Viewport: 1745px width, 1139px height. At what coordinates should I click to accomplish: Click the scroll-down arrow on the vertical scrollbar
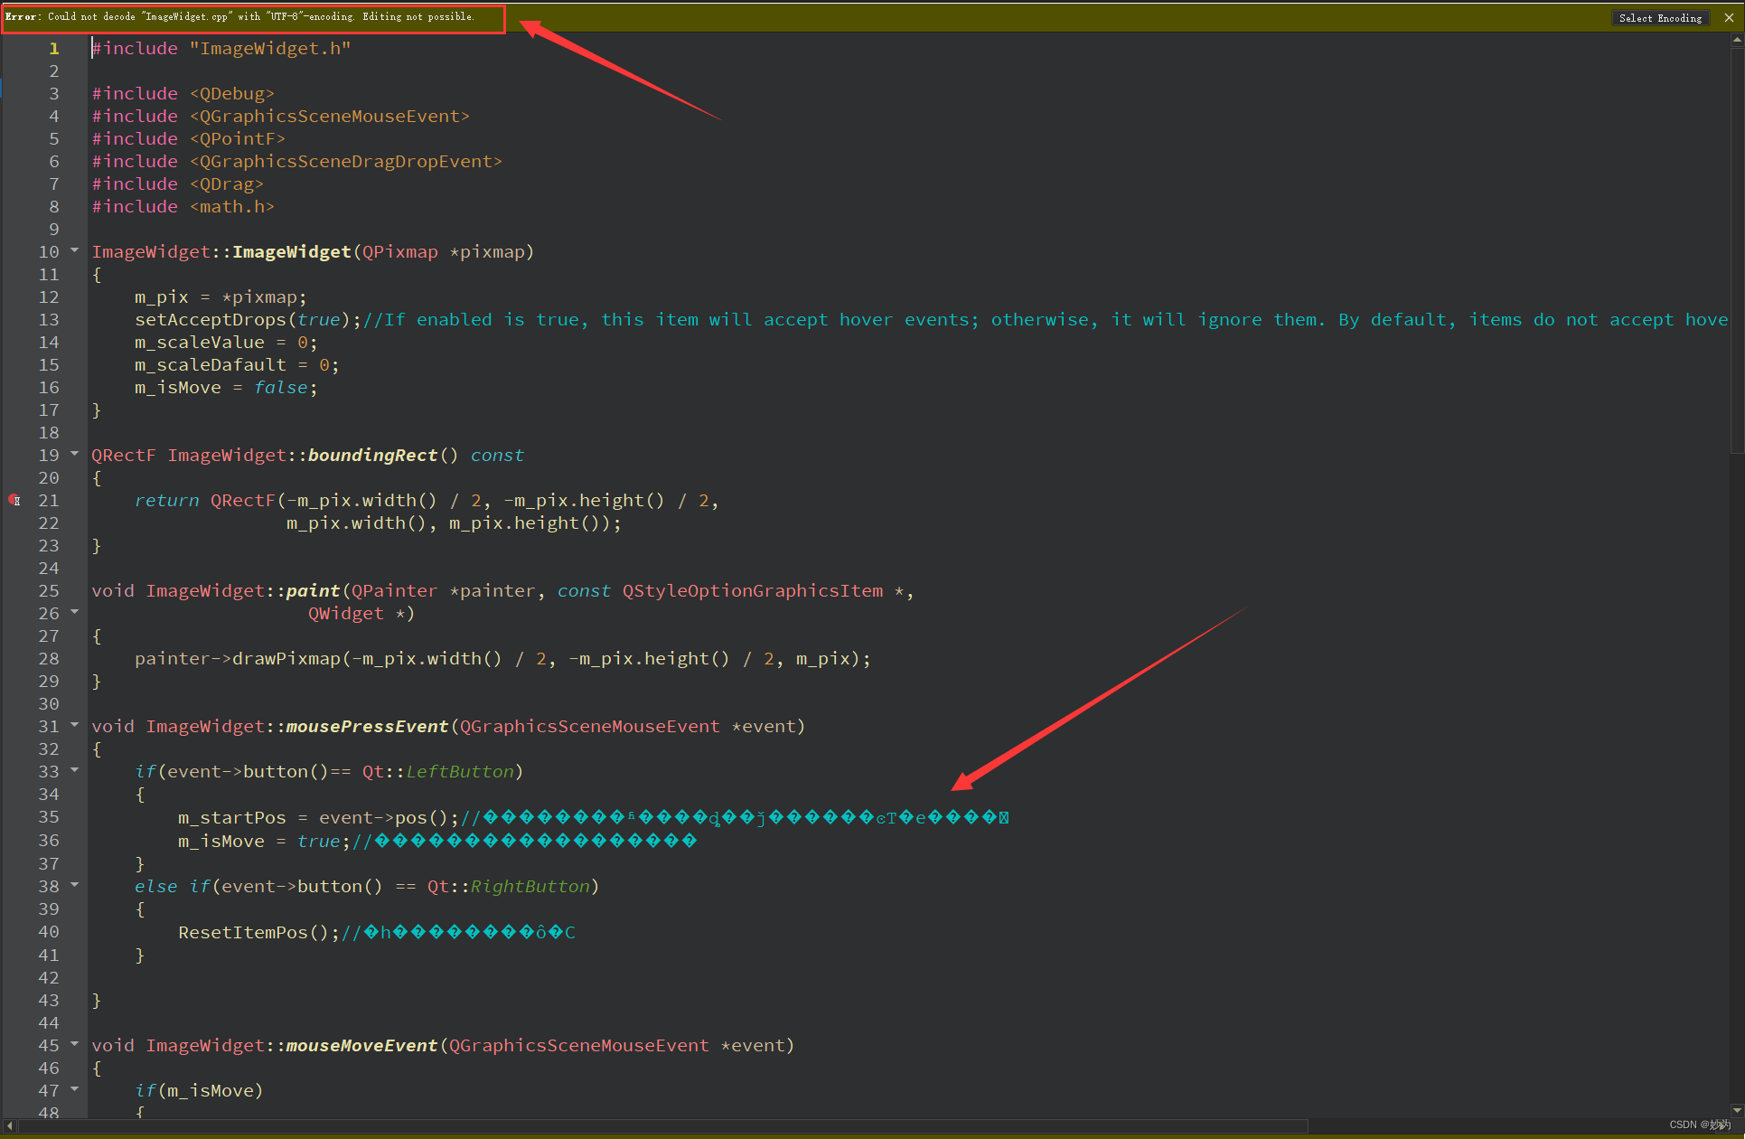(1737, 1111)
